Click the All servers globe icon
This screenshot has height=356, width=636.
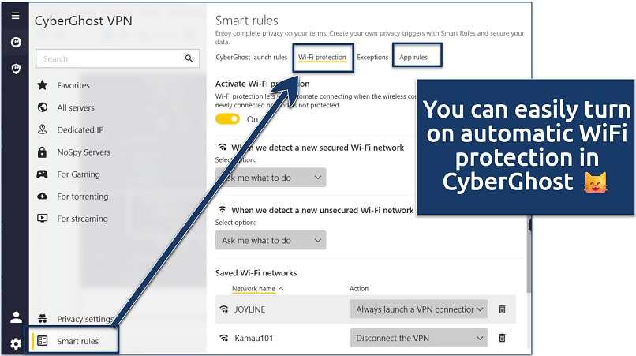point(42,107)
